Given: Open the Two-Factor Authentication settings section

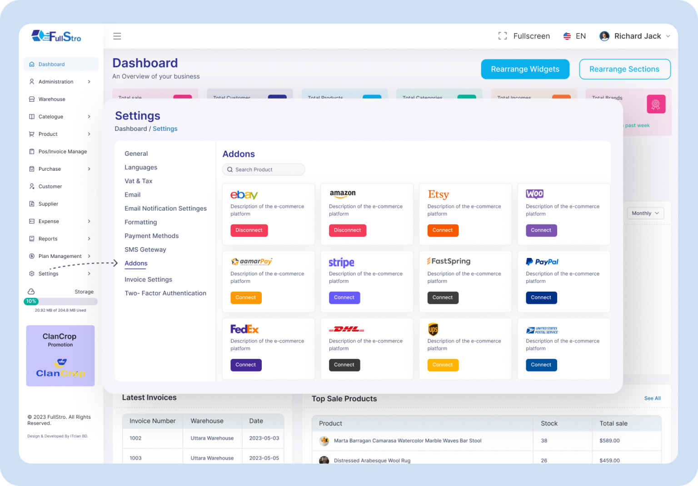Looking at the screenshot, I should tap(165, 293).
